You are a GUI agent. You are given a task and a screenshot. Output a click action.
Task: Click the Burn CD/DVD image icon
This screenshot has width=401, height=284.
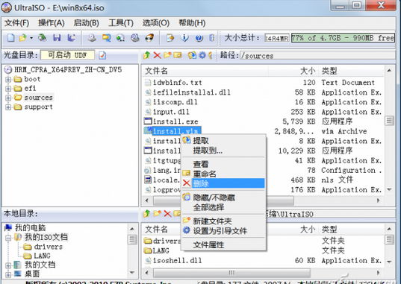(149, 38)
